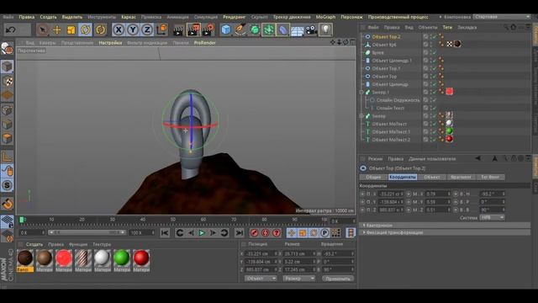Select the striped candy material swatch

[83, 258]
